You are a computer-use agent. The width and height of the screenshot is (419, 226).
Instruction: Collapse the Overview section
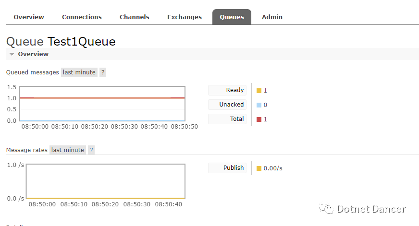[29, 54]
